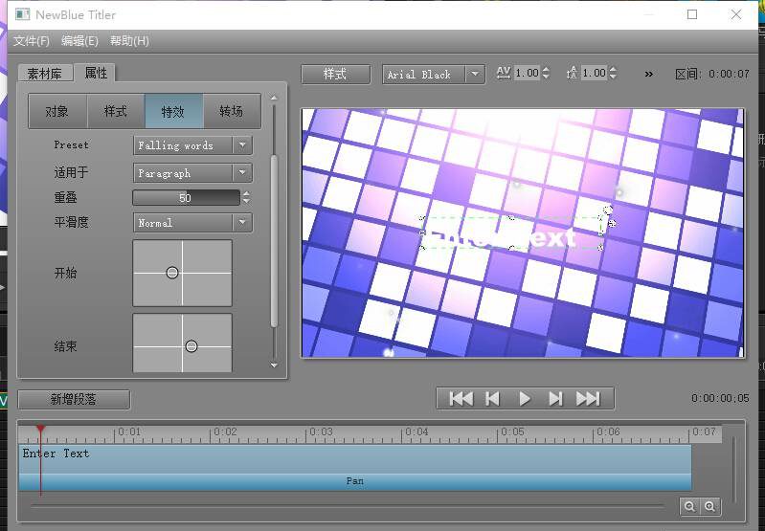Click the current timecode 0:00:00:05
This screenshot has height=531, width=765.
click(x=720, y=398)
